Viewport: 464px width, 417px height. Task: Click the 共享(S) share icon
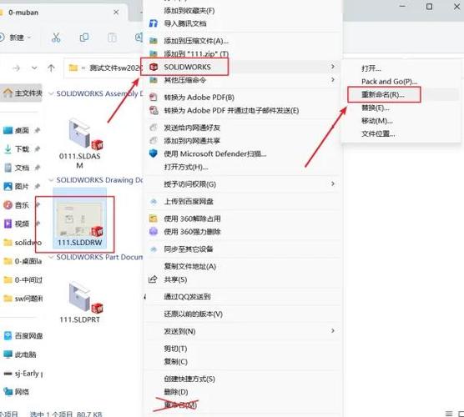pos(153,279)
